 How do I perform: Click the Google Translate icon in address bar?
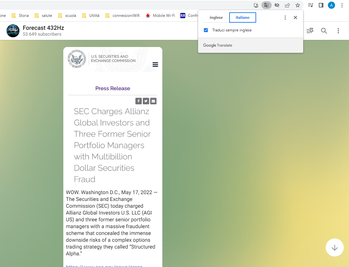pyautogui.click(x=267, y=5)
